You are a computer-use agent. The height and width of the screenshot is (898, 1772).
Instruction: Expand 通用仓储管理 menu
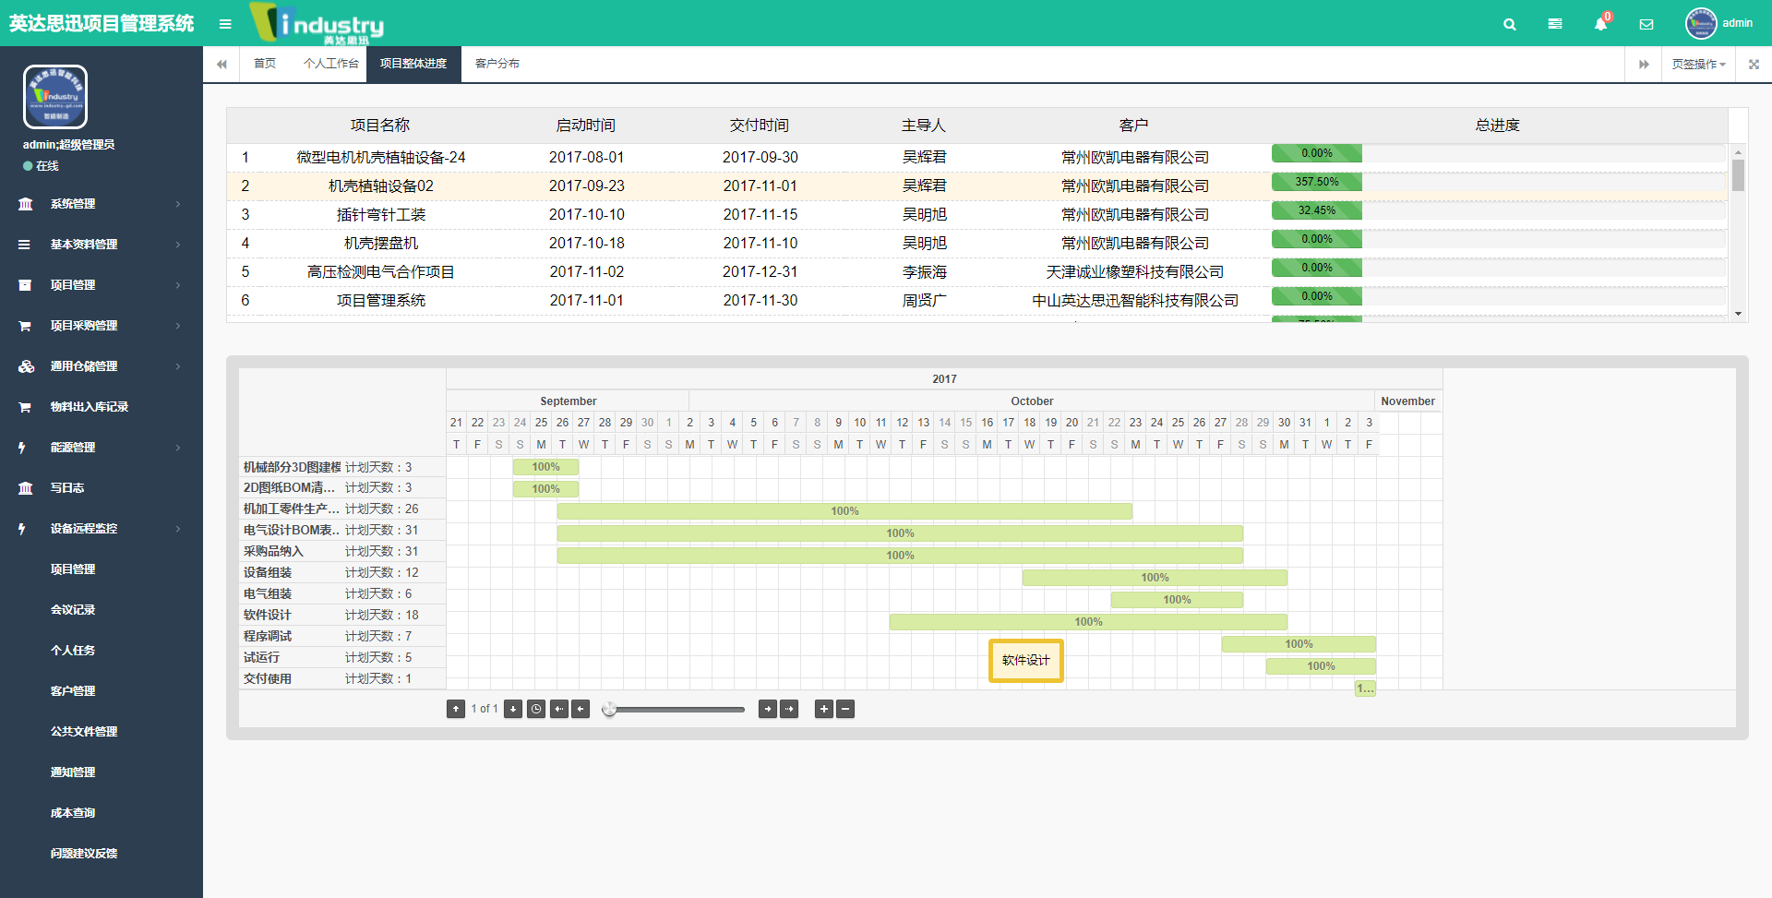point(102,366)
